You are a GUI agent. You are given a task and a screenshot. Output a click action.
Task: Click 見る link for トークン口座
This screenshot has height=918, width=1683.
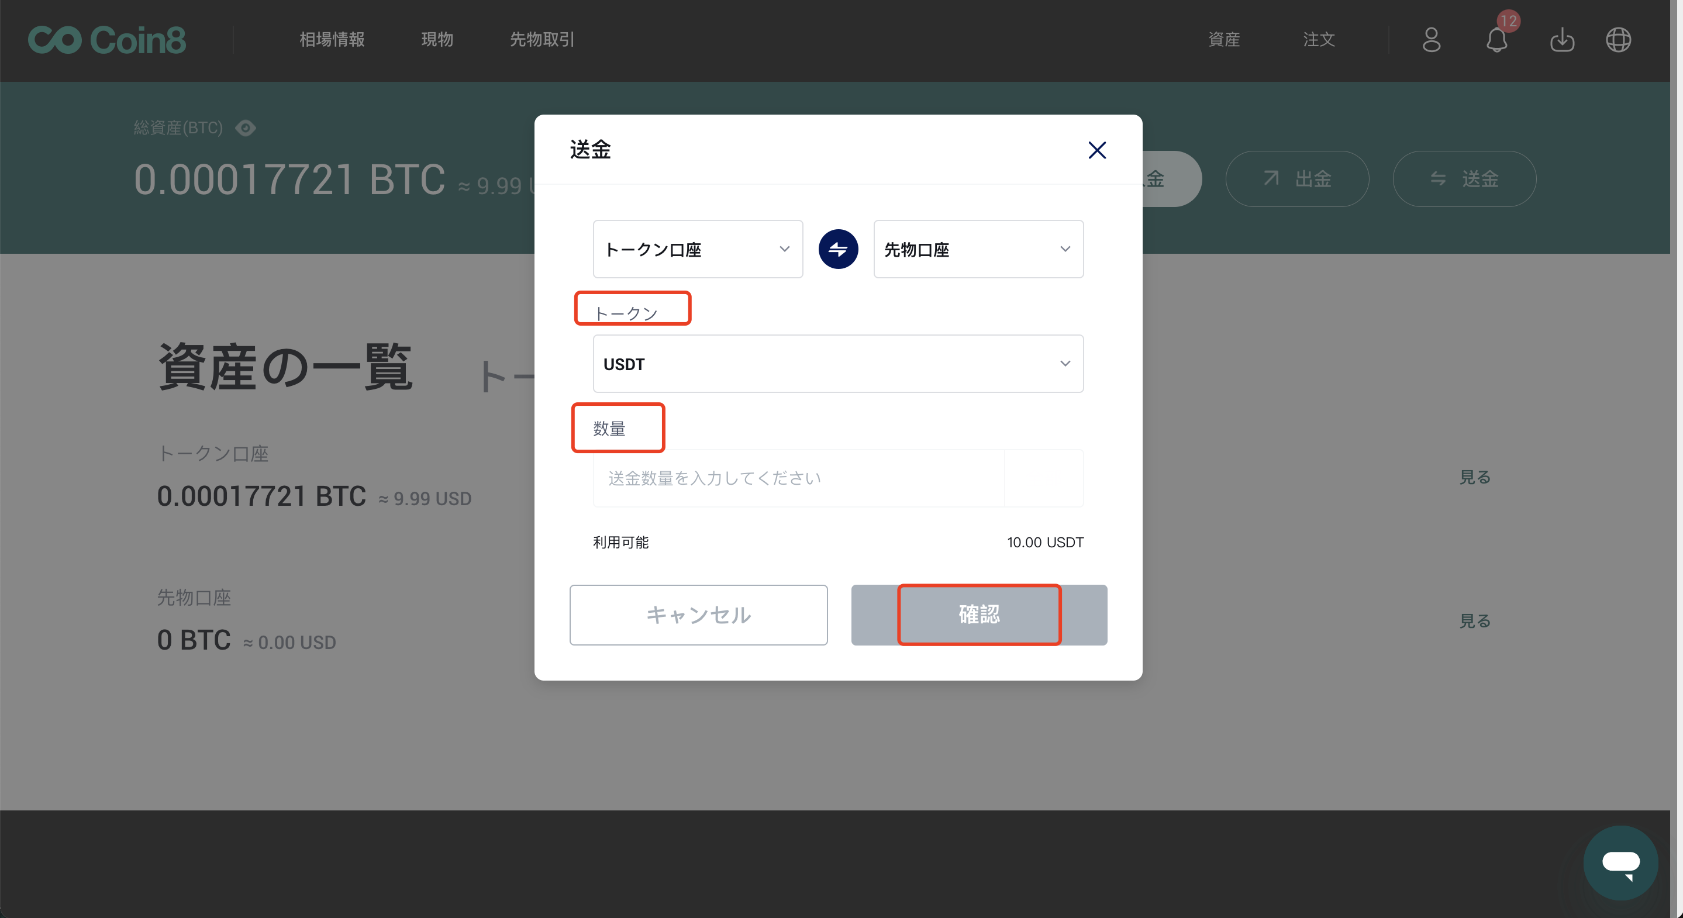(1475, 477)
